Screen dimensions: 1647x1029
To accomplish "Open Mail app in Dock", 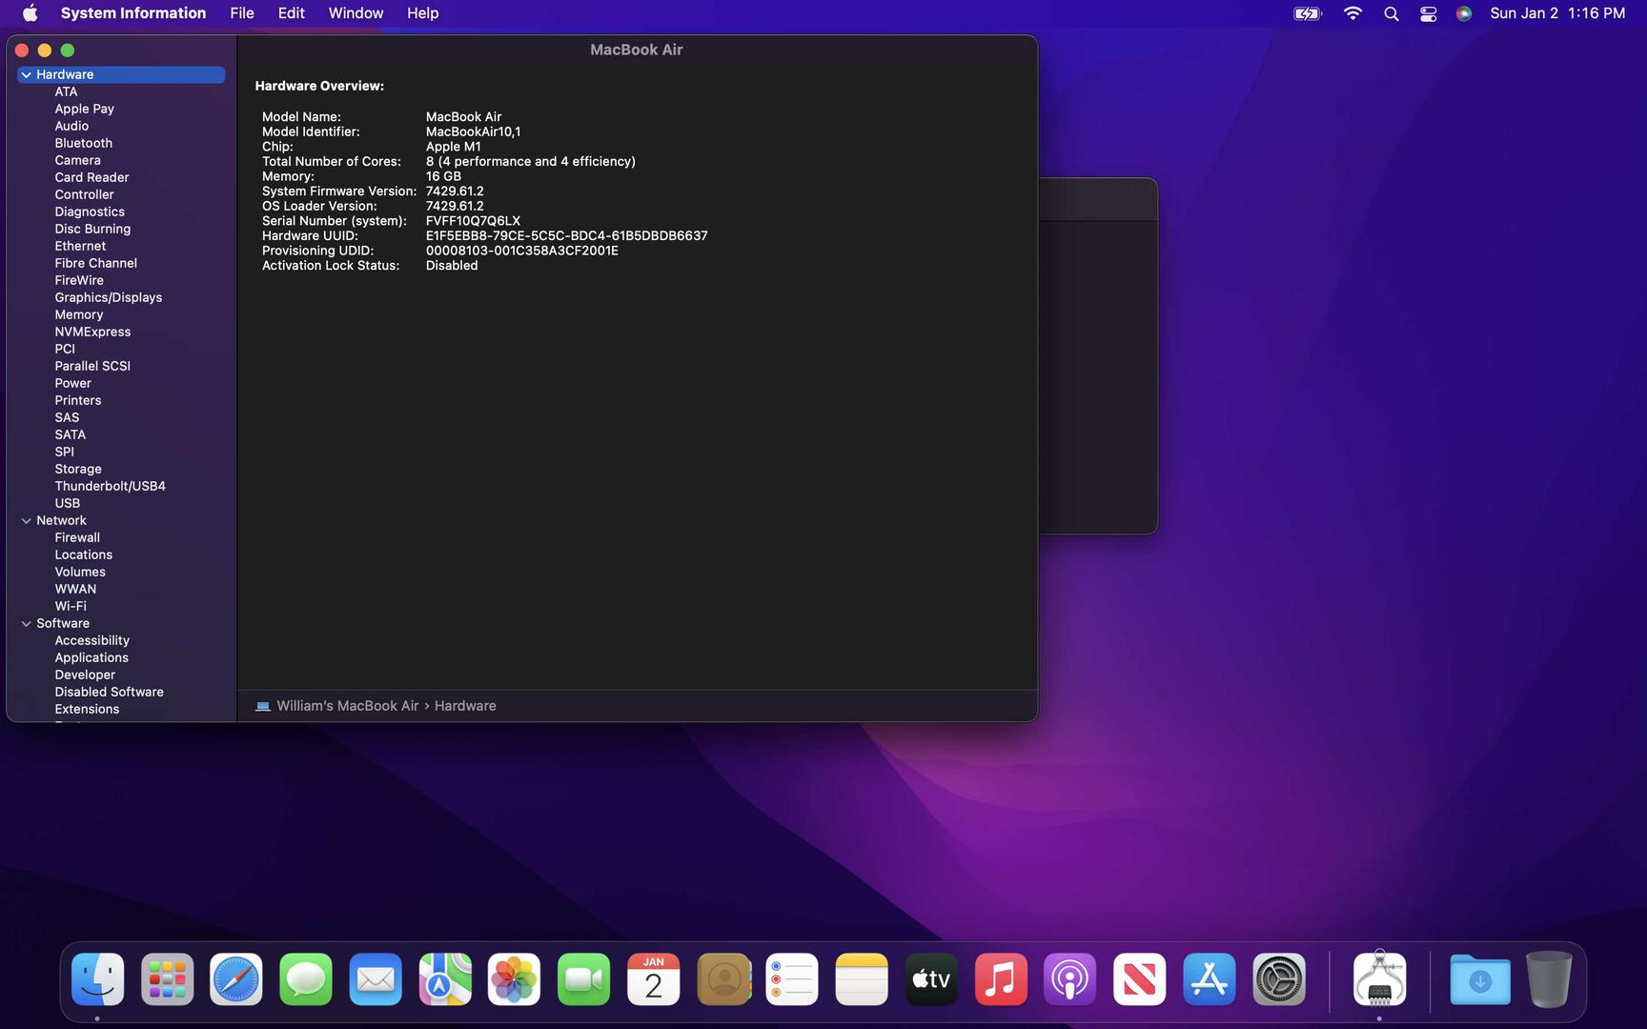I will pyautogui.click(x=376, y=979).
